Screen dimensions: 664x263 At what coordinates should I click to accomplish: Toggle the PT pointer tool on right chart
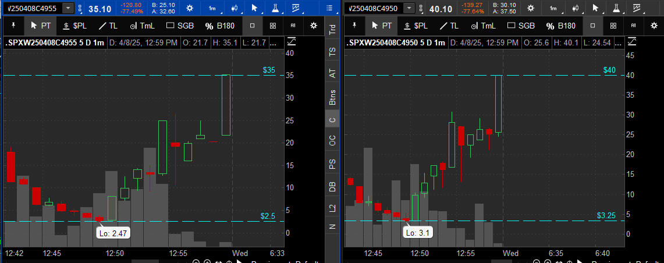tap(382, 26)
